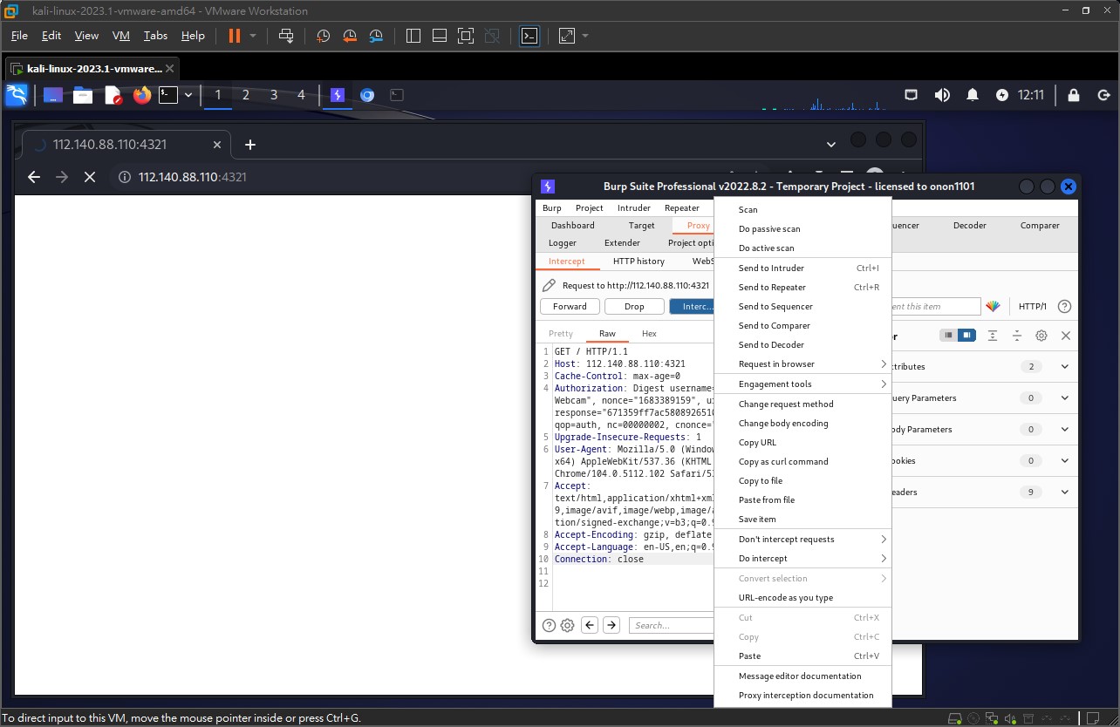The image size is (1120, 727).
Task: Click the VMware take snapshot icon
Action: [x=323, y=36]
